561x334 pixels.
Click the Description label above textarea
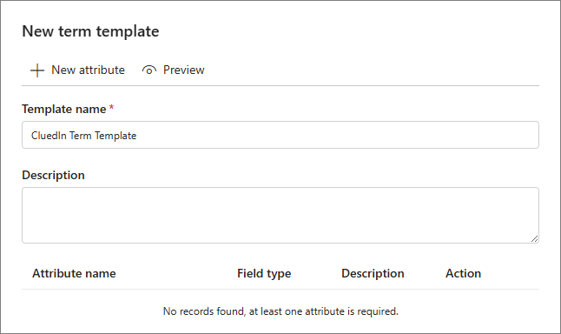pyautogui.click(x=53, y=175)
